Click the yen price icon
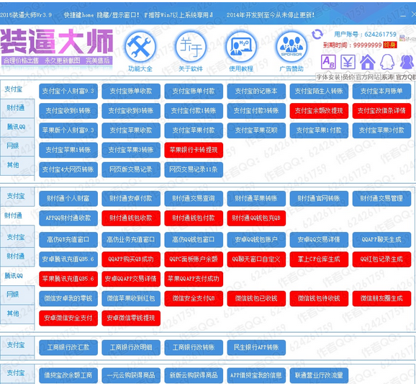 348,62
